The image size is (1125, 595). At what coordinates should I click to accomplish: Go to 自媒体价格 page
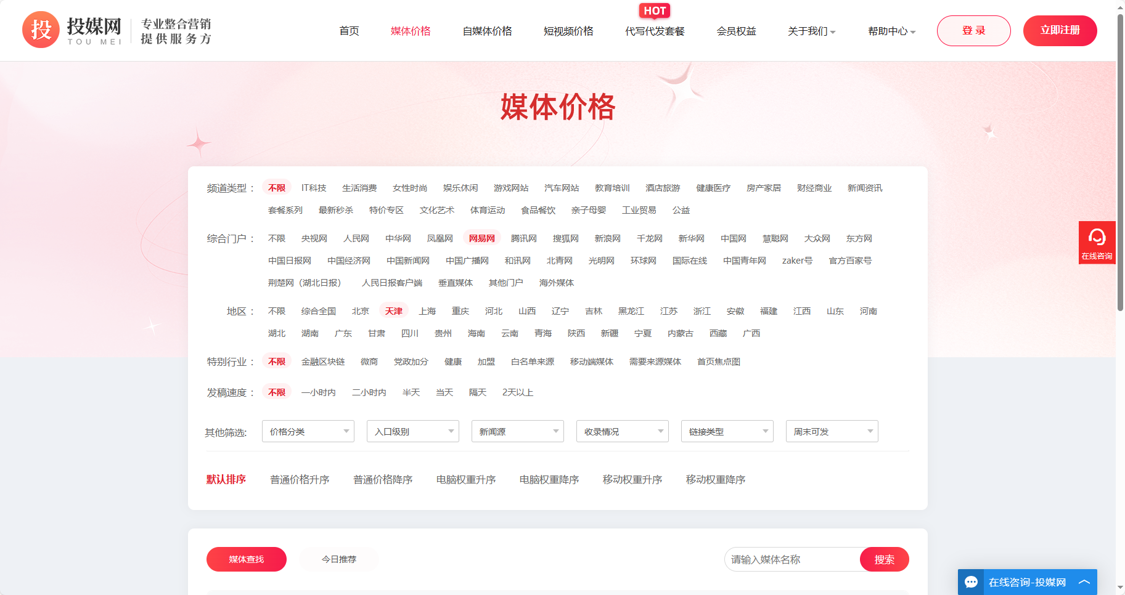(x=487, y=31)
